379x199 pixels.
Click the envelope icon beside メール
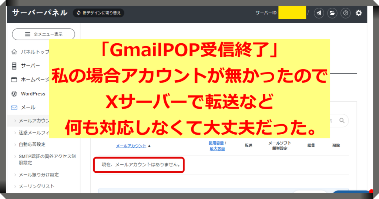(14, 108)
